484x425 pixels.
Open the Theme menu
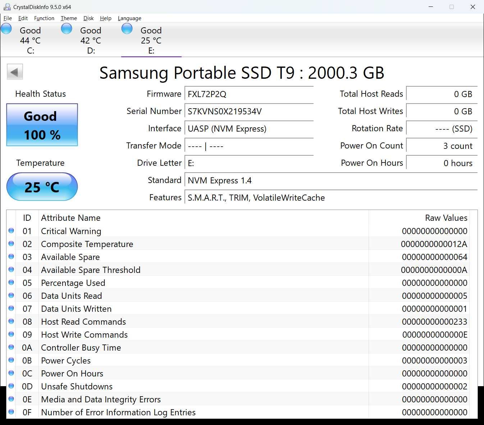tap(69, 18)
